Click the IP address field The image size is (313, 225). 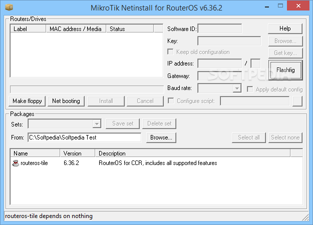pyautogui.click(x=219, y=63)
